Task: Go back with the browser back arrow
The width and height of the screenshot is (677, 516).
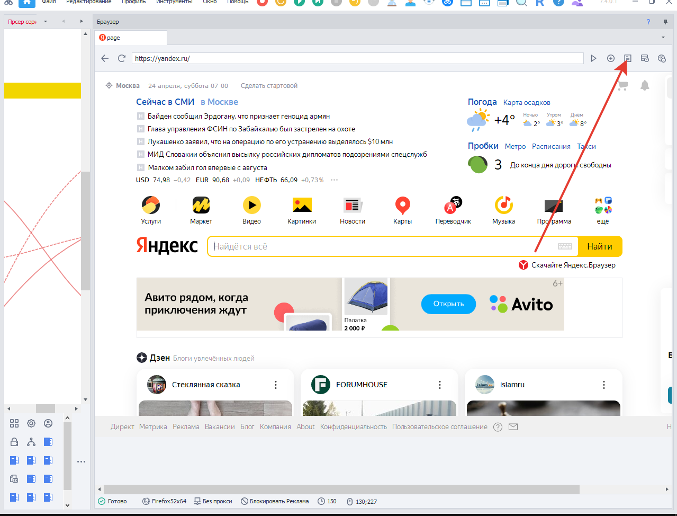Action: click(105, 58)
